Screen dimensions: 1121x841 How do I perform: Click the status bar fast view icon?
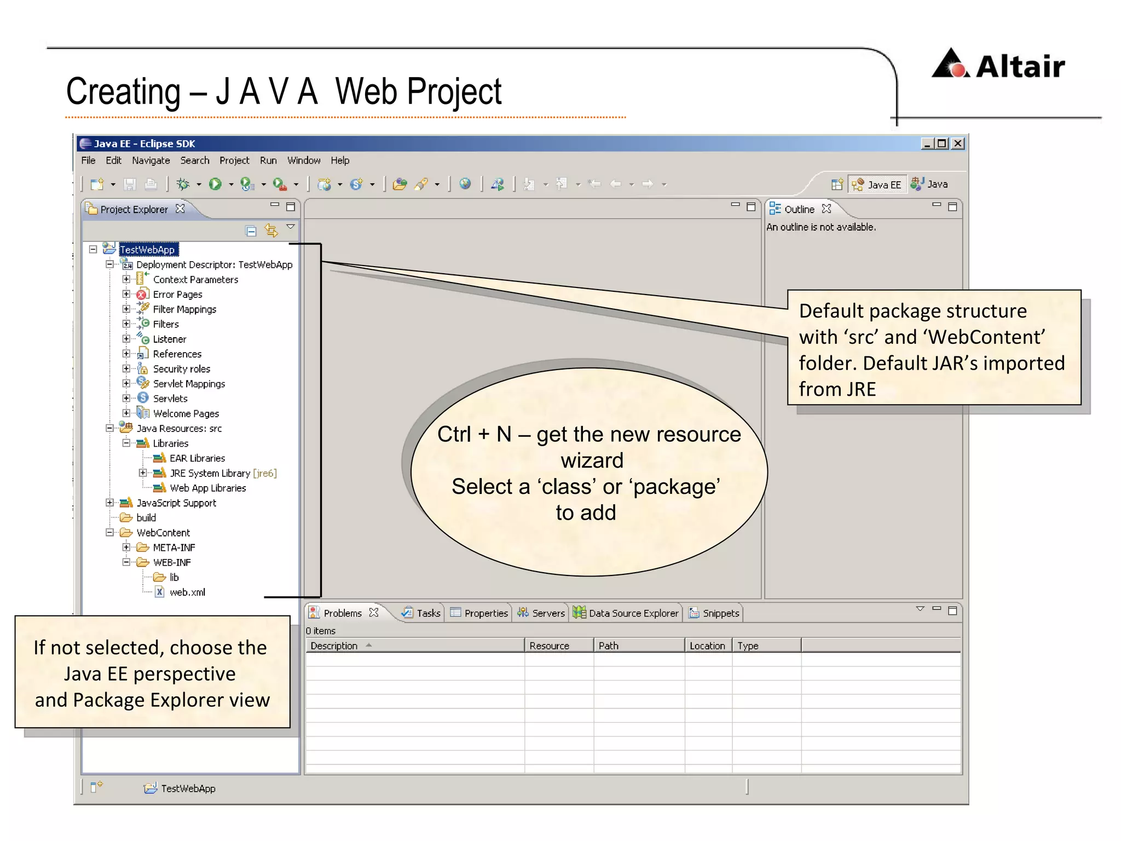(x=96, y=787)
